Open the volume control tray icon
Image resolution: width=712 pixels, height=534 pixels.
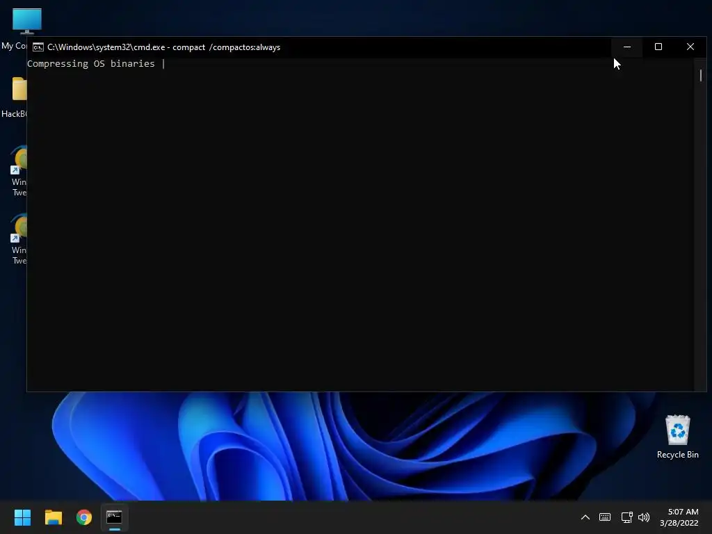pyautogui.click(x=644, y=517)
